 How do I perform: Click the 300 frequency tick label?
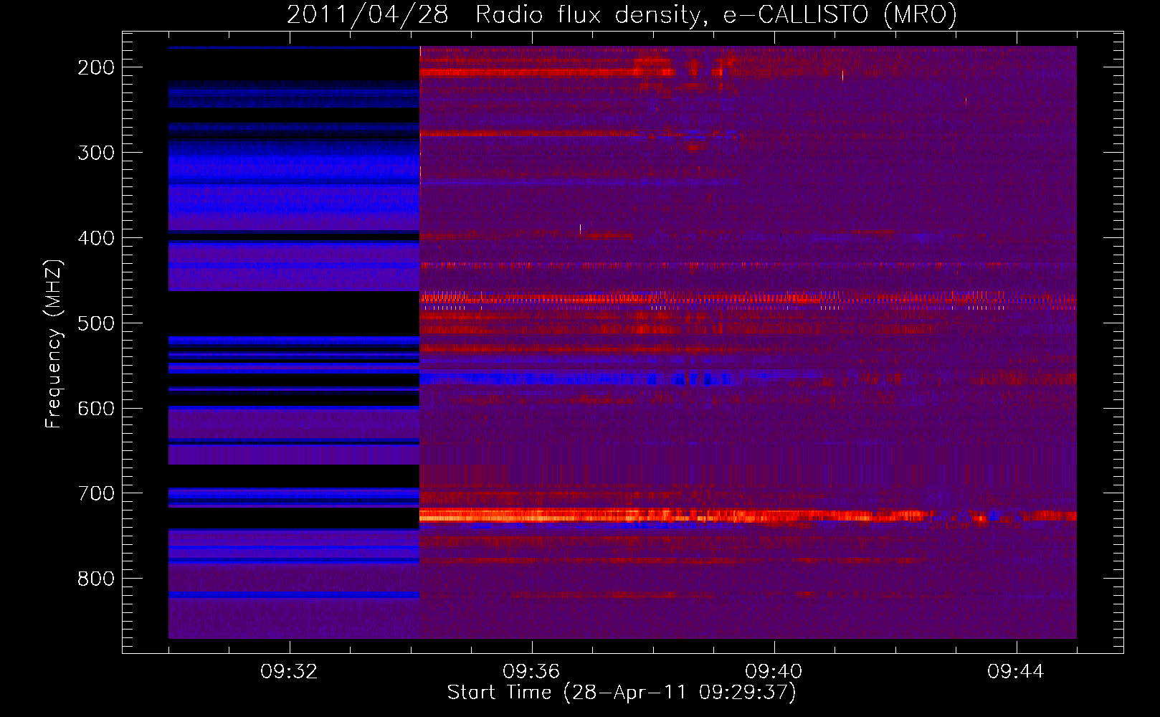tap(96, 153)
